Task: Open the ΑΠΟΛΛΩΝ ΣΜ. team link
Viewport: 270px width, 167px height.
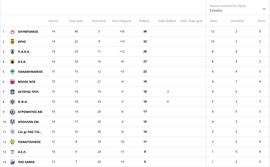Action: point(29,122)
